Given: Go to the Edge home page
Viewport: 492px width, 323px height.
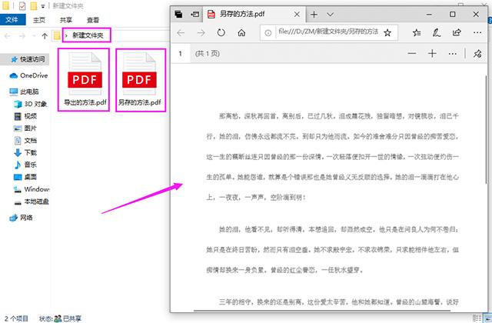Looking at the screenshot, I should coord(241,32).
